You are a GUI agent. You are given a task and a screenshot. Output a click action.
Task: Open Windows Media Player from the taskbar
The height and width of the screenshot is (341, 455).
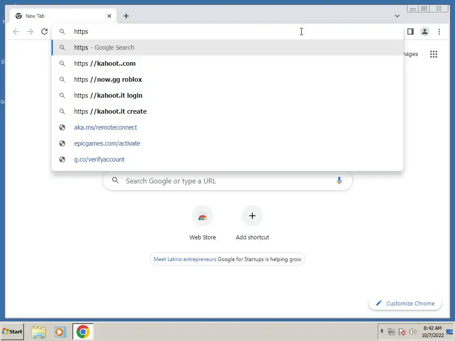[x=60, y=332]
